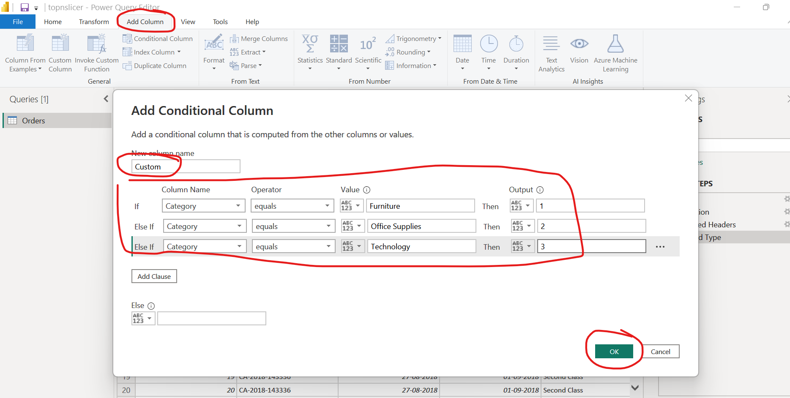Click Duplicate Column in the ribbon
The image size is (790, 398).
[155, 65]
